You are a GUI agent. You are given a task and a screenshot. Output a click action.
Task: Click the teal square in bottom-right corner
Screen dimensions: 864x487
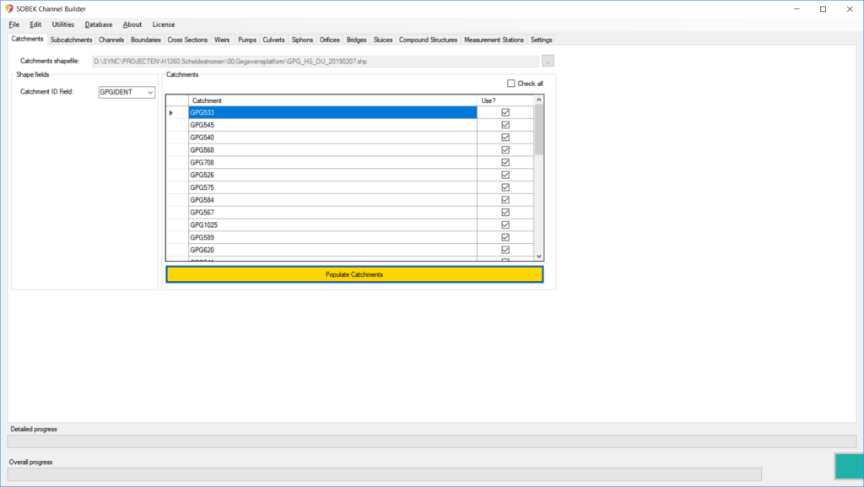point(848,467)
